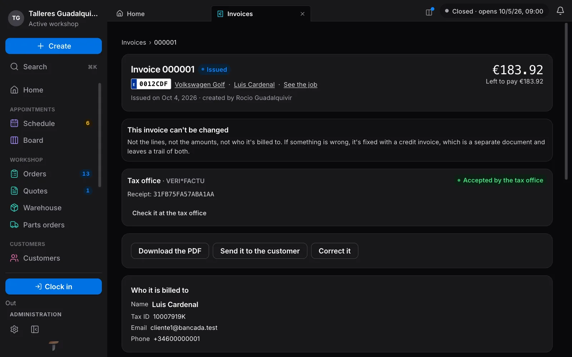Click the Home house icon in sidebar

click(14, 90)
